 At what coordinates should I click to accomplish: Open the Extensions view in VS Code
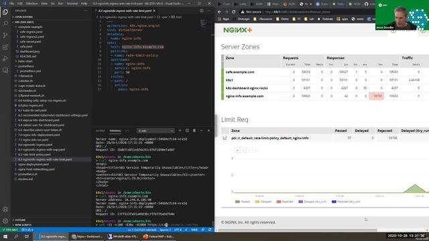point(5,47)
